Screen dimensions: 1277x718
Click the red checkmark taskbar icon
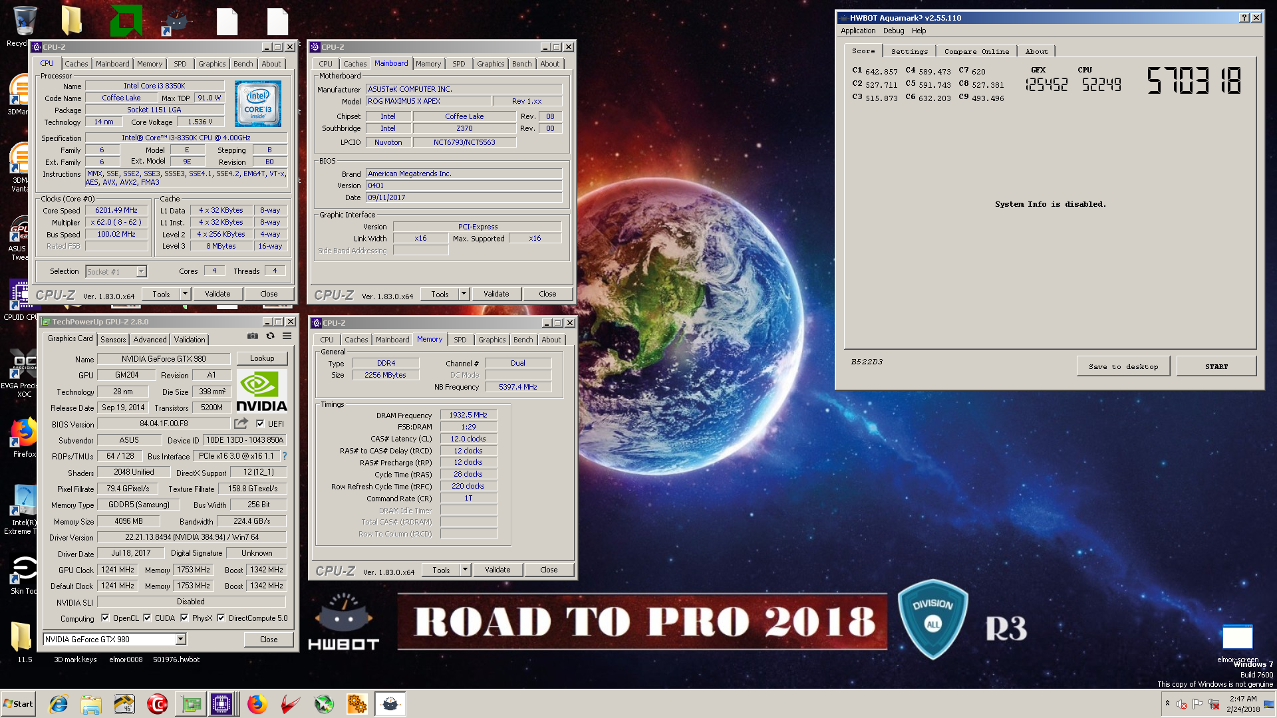[x=291, y=704]
